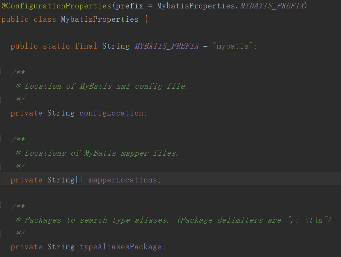Click the String[] type of mapperLocations

tap(65, 180)
